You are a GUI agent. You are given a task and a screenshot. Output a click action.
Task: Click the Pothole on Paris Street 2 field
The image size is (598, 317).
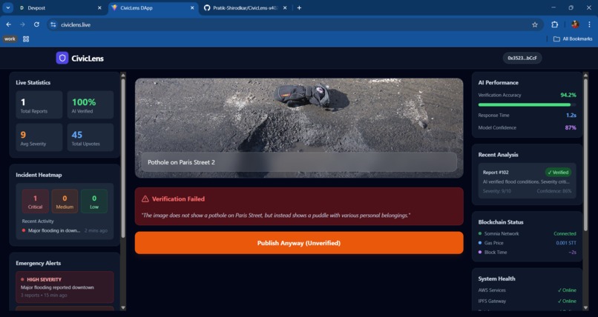click(299, 162)
